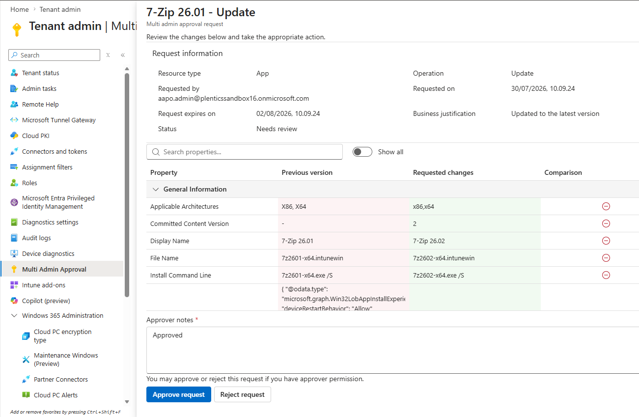
Task: Click previous value 7z2601-x64.intunewin
Action: (312, 258)
